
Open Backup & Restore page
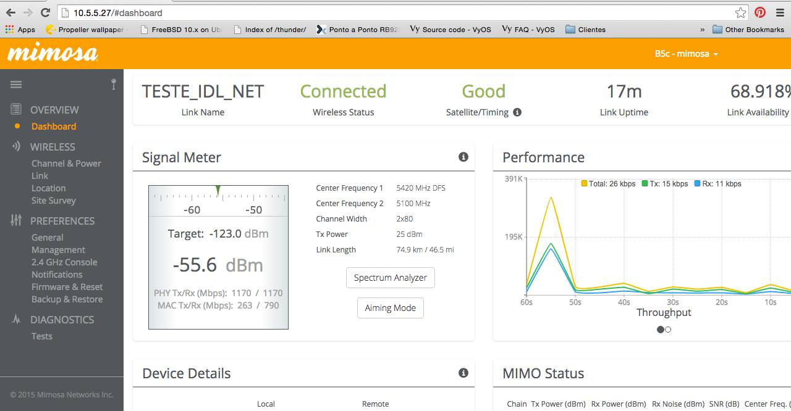[67, 299]
